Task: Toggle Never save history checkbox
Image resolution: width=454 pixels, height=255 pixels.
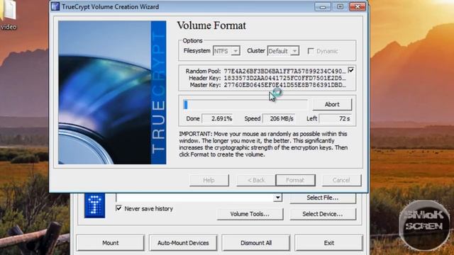Action: (x=118, y=208)
